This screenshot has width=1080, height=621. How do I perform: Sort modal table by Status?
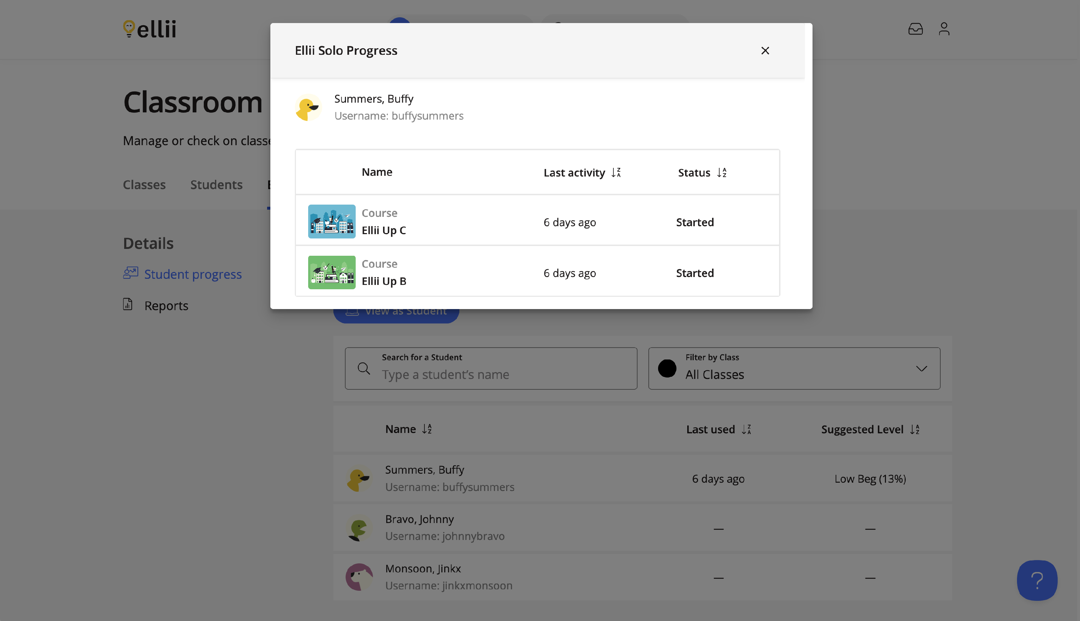[721, 173]
